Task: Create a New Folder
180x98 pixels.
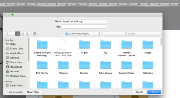Action: tap(33, 92)
